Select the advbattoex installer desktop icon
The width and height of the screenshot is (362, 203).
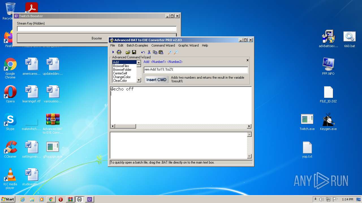point(328,39)
